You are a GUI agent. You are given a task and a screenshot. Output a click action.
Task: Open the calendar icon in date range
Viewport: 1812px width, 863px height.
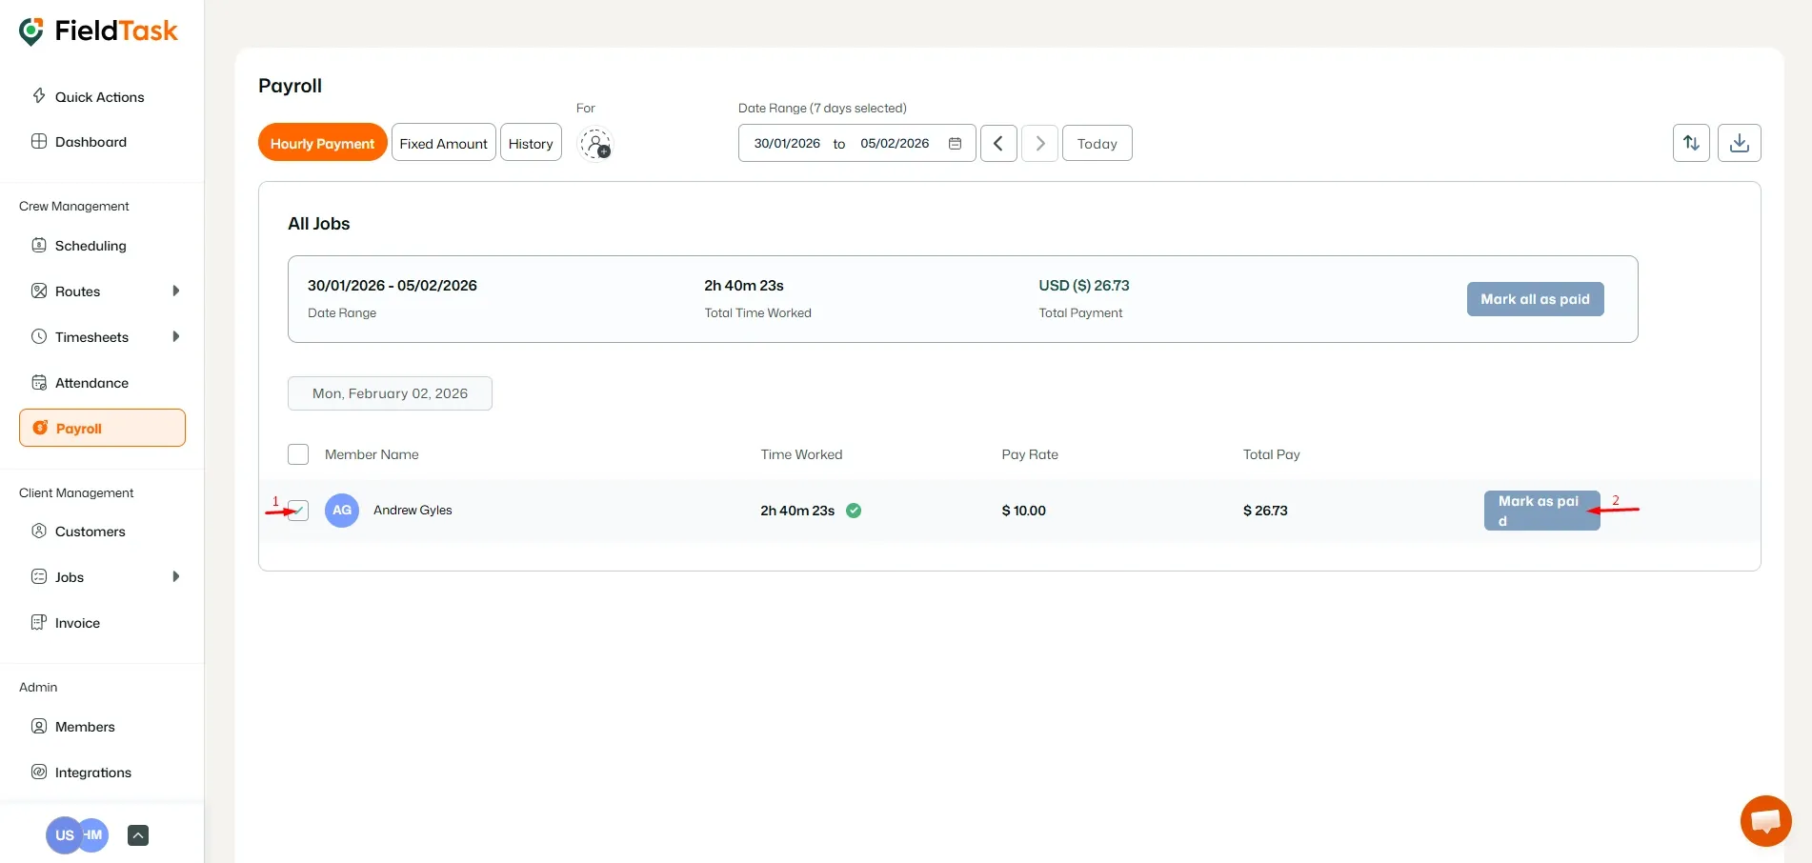956,142
